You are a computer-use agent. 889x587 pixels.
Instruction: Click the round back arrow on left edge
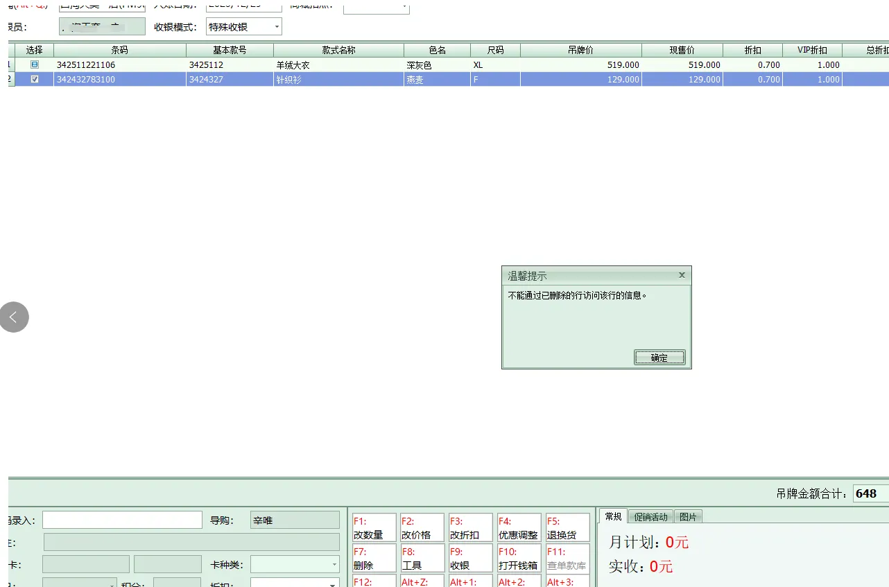[x=14, y=317]
